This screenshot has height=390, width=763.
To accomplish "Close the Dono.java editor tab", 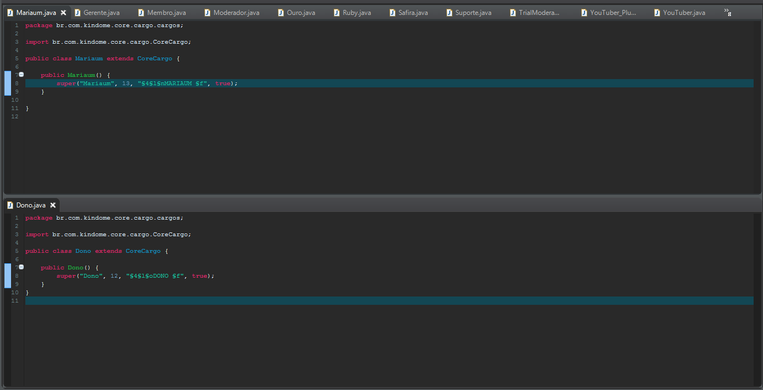I will [53, 205].
